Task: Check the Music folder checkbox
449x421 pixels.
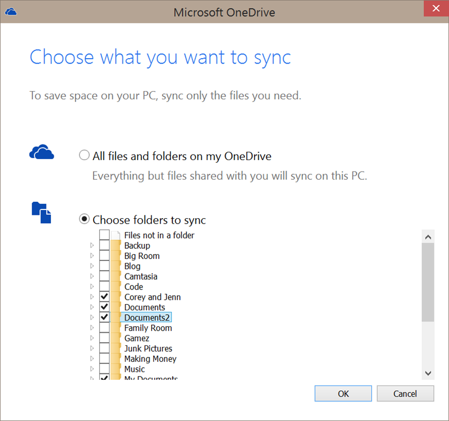Action: [104, 369]
